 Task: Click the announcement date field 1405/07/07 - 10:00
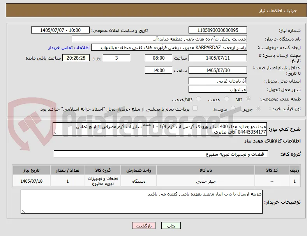60,30
